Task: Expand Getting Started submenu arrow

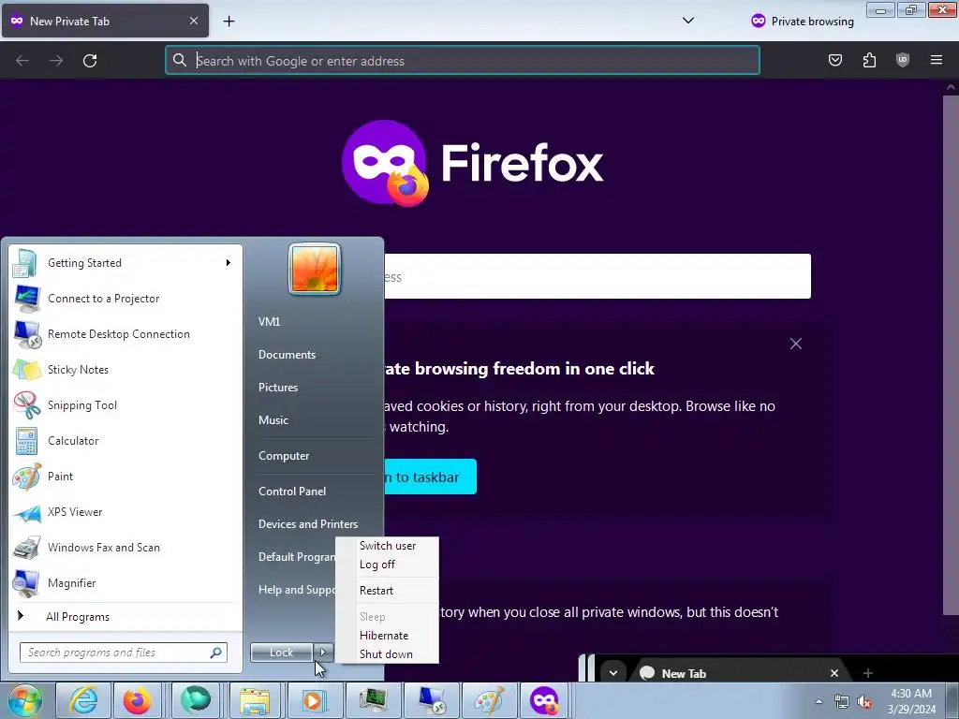Action: 229,263
